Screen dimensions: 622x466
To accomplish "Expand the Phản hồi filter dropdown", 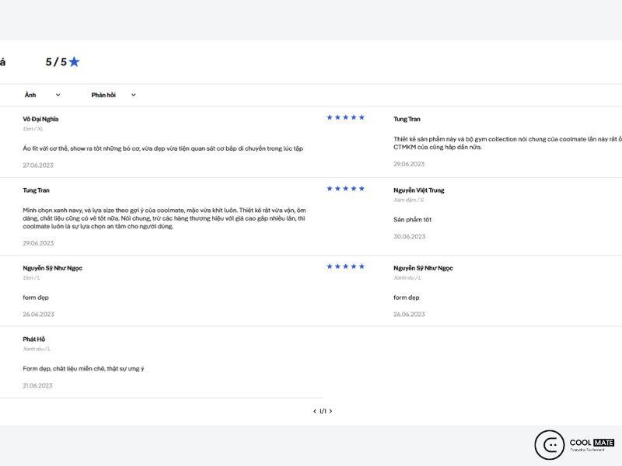I will click(x=113, y=95).
